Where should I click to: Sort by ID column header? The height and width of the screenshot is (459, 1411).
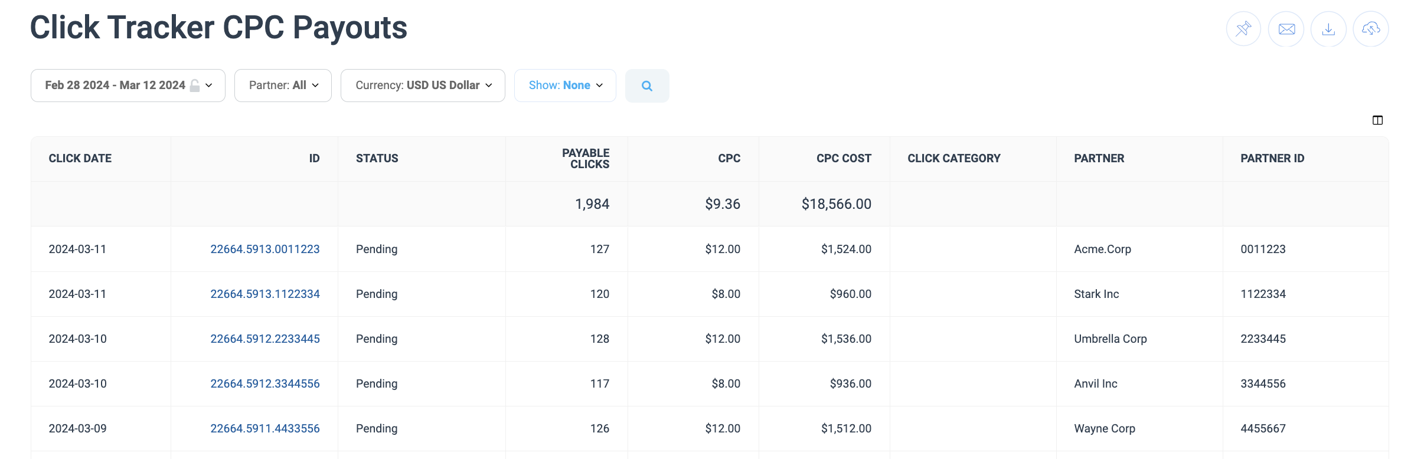click(314, 158)
